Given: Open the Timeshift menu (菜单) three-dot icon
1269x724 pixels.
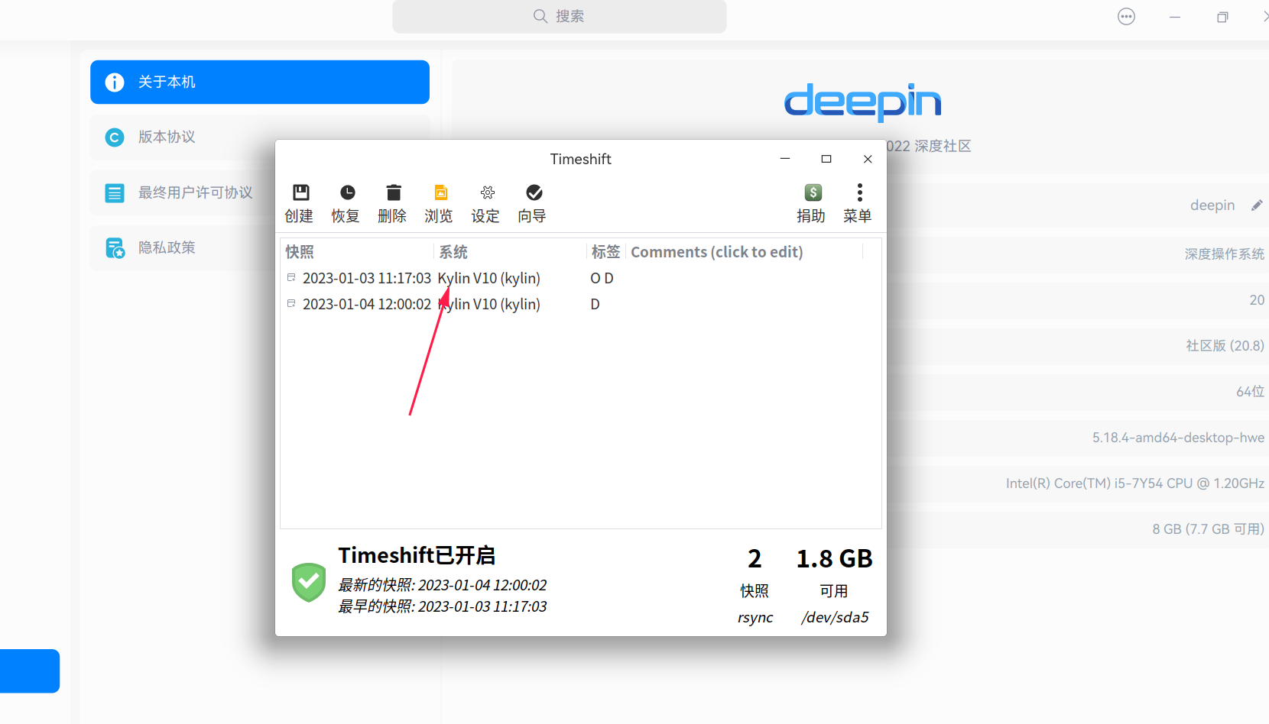Looking at the screenshot, I should coord(859,192).
